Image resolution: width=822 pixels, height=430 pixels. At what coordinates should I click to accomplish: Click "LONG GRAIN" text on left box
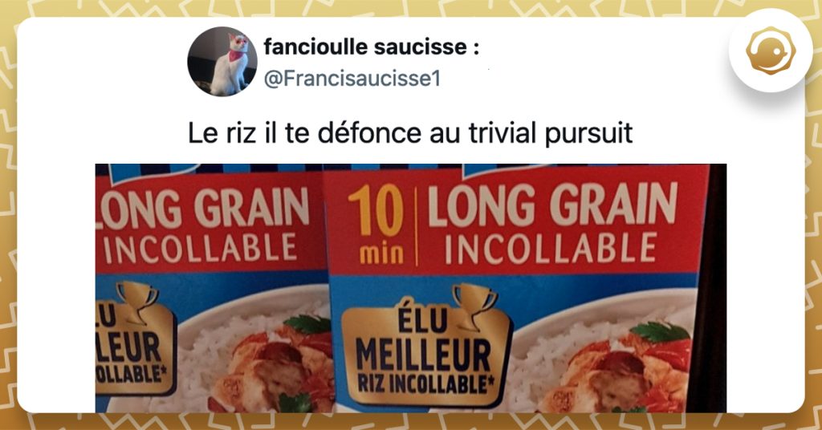pyautogui.click(x=203, y=208)
